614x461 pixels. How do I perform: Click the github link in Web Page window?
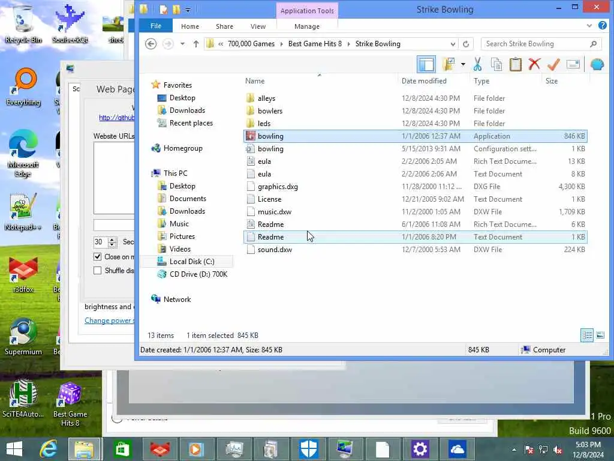[116, 118]
